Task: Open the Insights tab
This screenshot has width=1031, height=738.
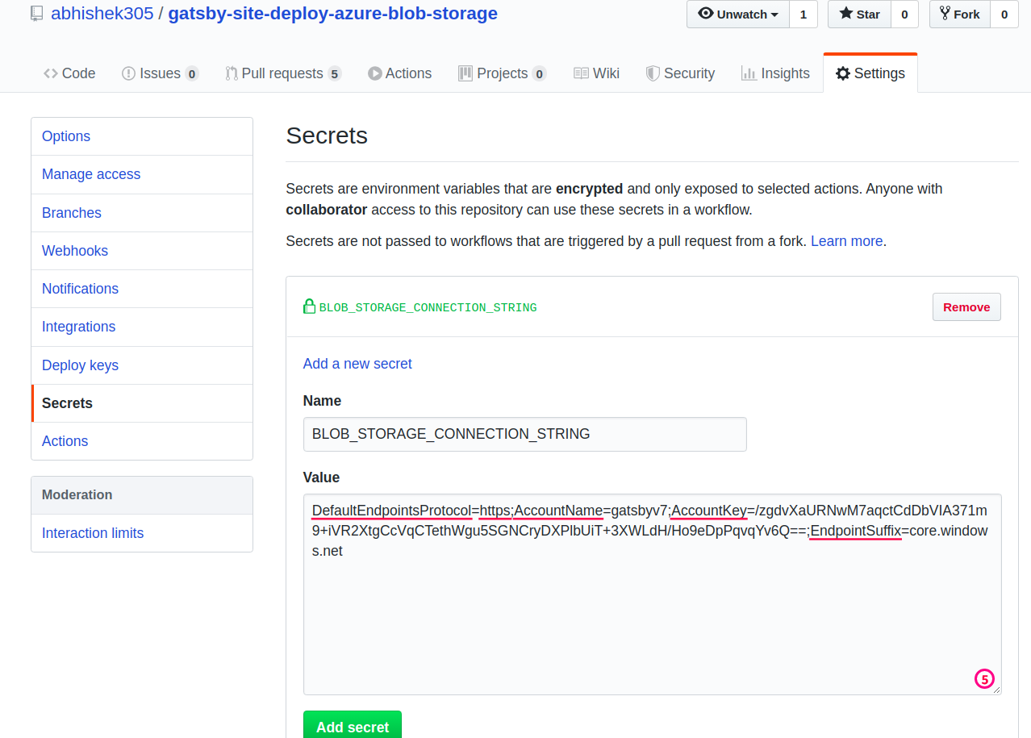Action: coord(775,73)
